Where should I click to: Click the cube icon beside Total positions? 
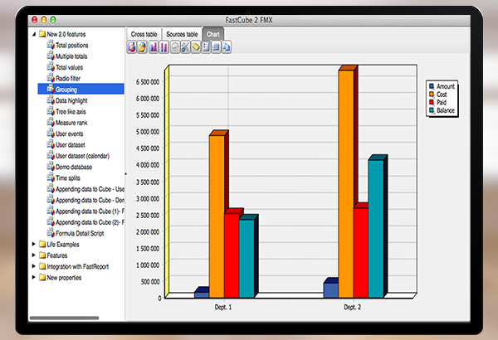51,45
